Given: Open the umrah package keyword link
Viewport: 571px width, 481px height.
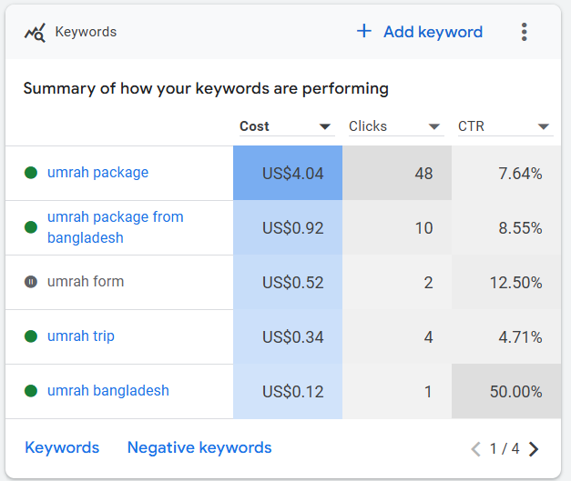Looking at the screenshot, I should click(x=97, y=173).
